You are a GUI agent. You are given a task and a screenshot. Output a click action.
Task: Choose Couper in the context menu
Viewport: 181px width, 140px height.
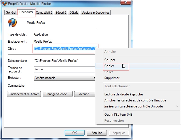pos(138,60)
